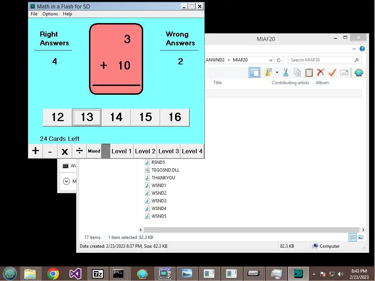This screenshot has height=281, width=375.
Task: Select the WSND3 file
Action: pos(156,201)
